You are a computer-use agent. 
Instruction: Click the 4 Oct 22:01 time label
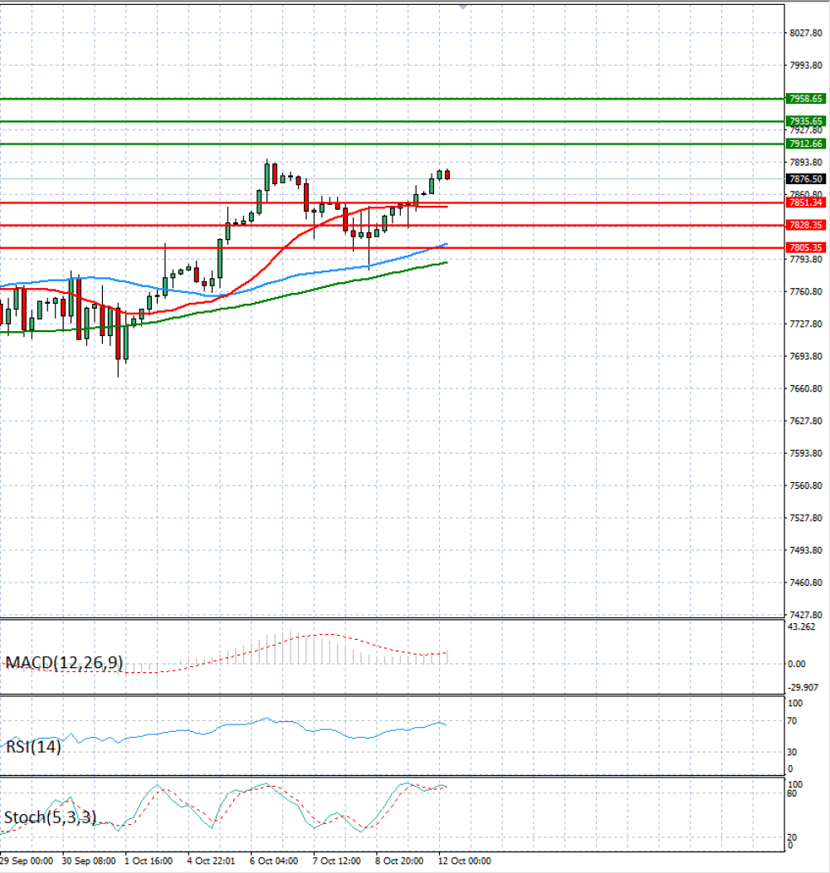coord(211,861)
